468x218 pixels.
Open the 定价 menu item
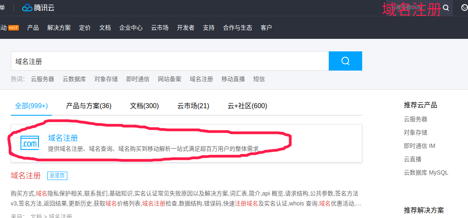point(85,28)
